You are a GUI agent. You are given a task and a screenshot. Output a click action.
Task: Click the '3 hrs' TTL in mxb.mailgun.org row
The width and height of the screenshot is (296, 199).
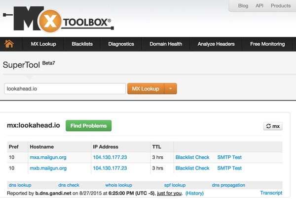pyautogui.click(x=158, y=168)
